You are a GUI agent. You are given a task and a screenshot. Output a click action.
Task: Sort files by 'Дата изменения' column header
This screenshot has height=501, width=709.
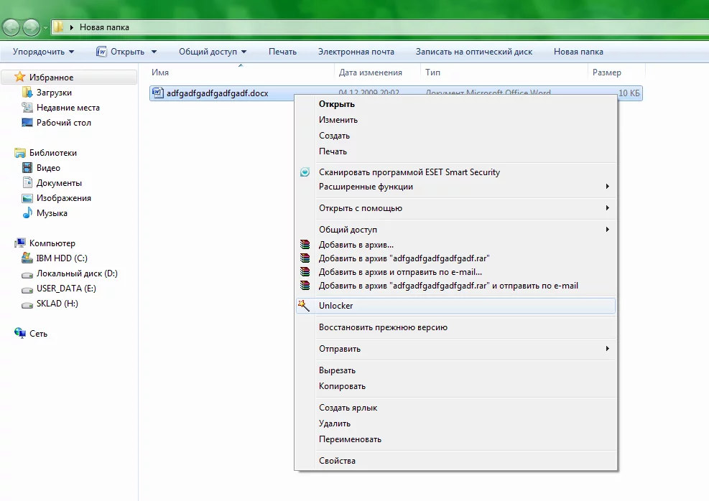370,72
